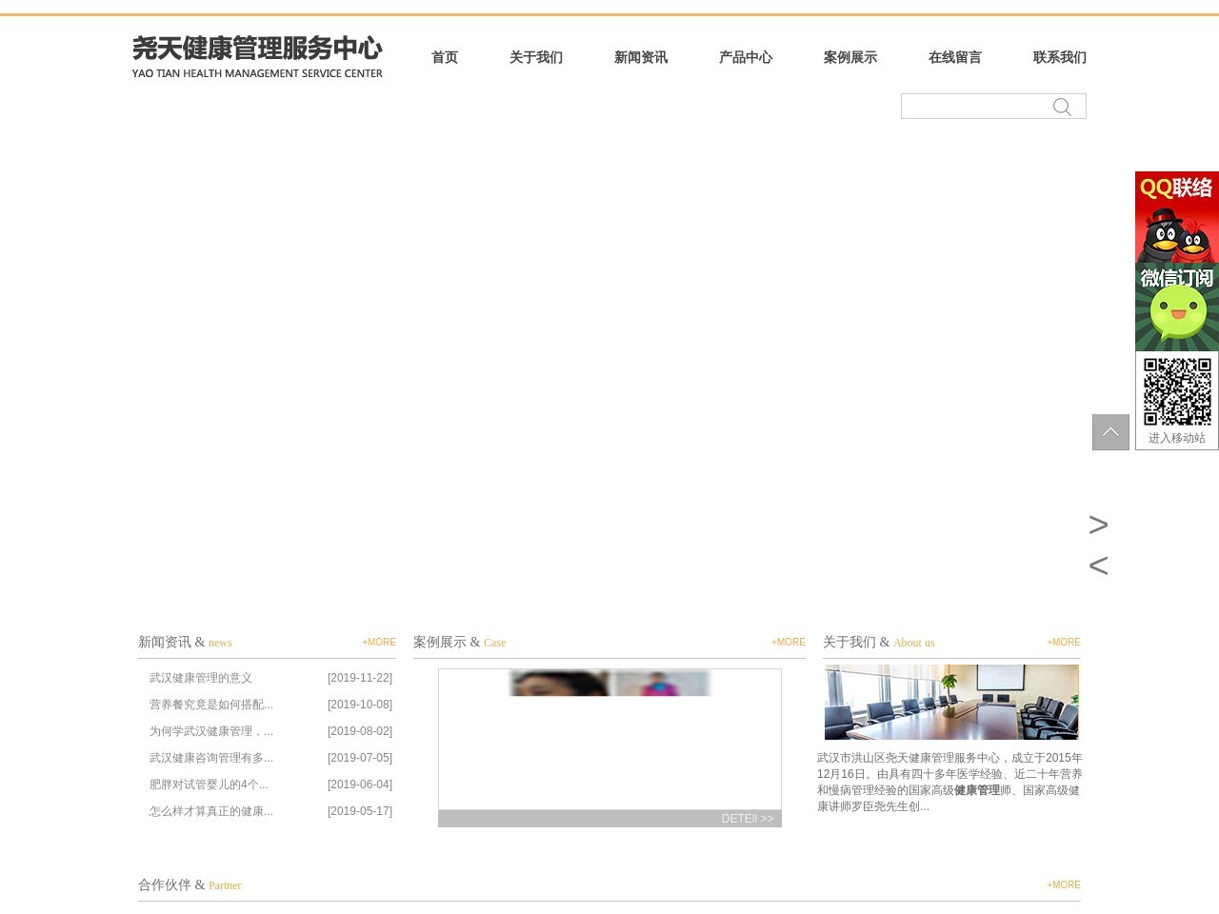
Task: Click +MORE beside 关于我们
Action: 1063,642
